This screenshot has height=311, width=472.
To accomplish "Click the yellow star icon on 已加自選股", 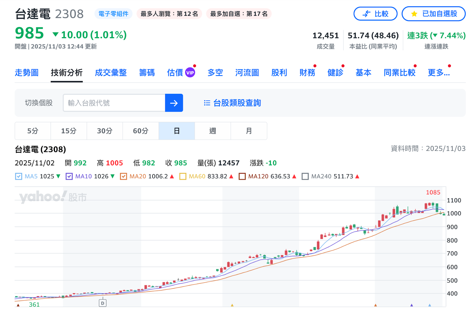I will [x=414, y=14].
